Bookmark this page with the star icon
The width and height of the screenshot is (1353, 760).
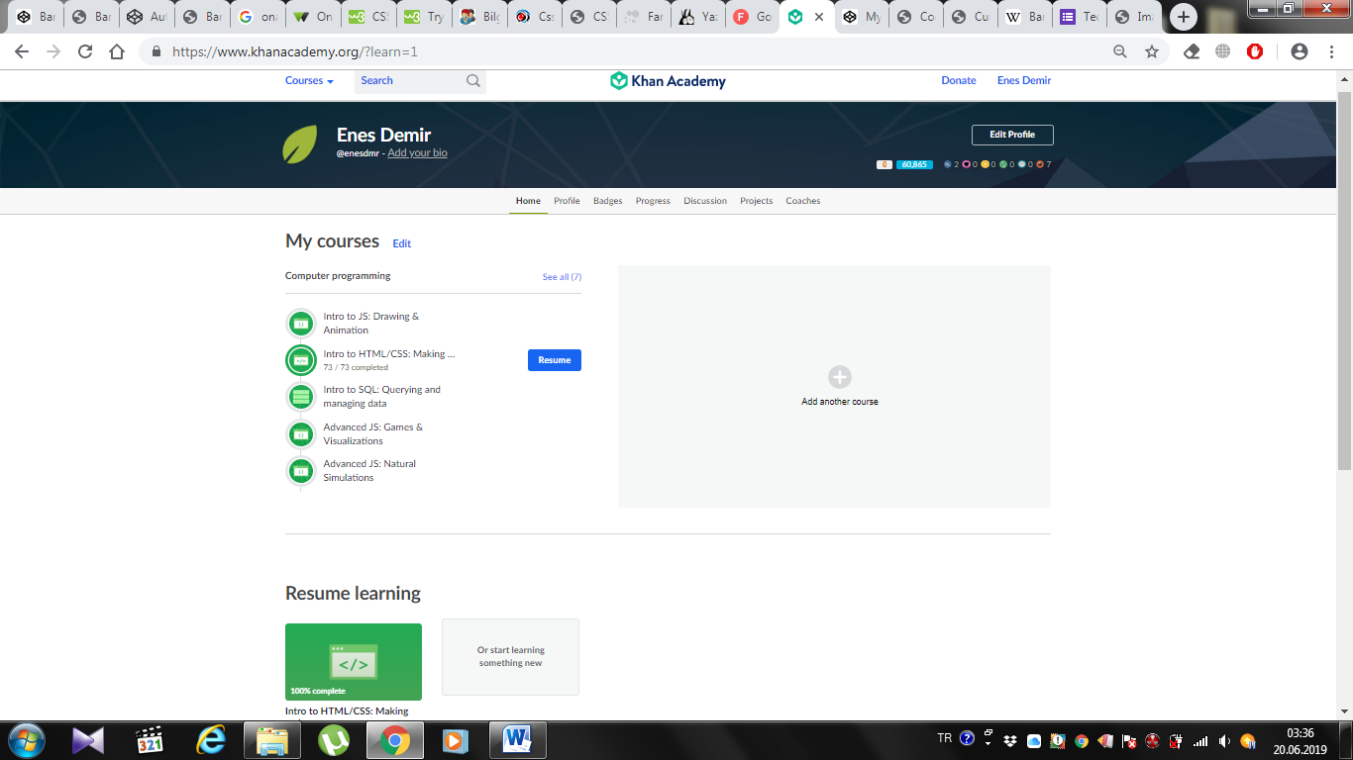click(x=1152, y=51)
